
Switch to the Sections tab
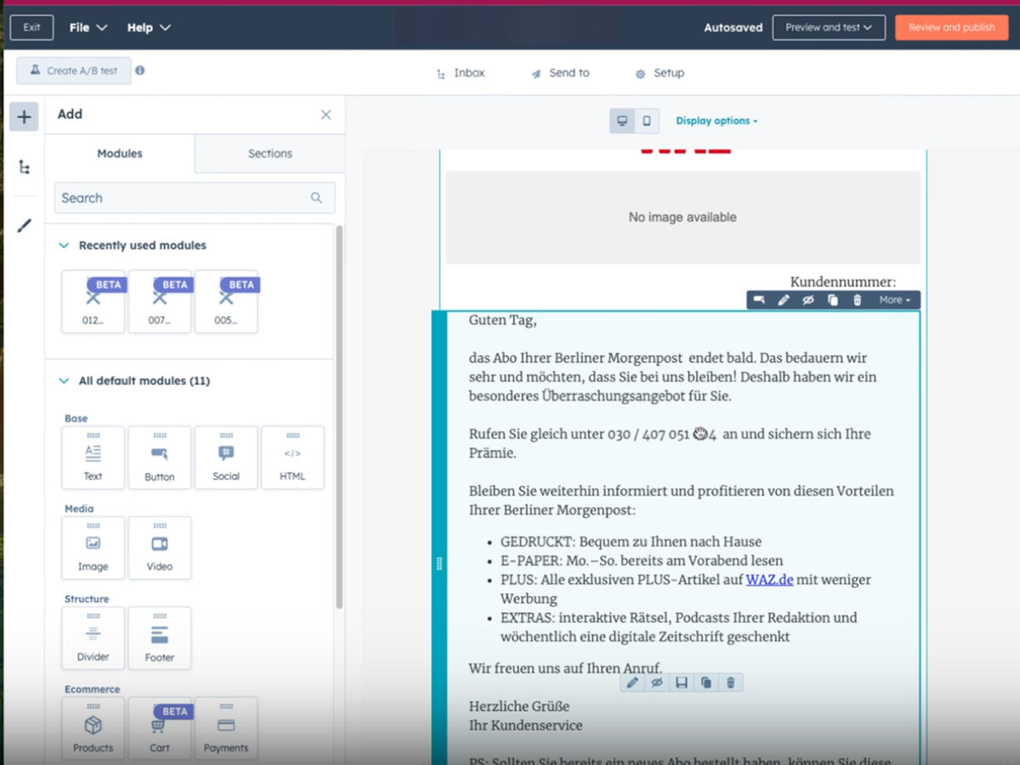270,154
